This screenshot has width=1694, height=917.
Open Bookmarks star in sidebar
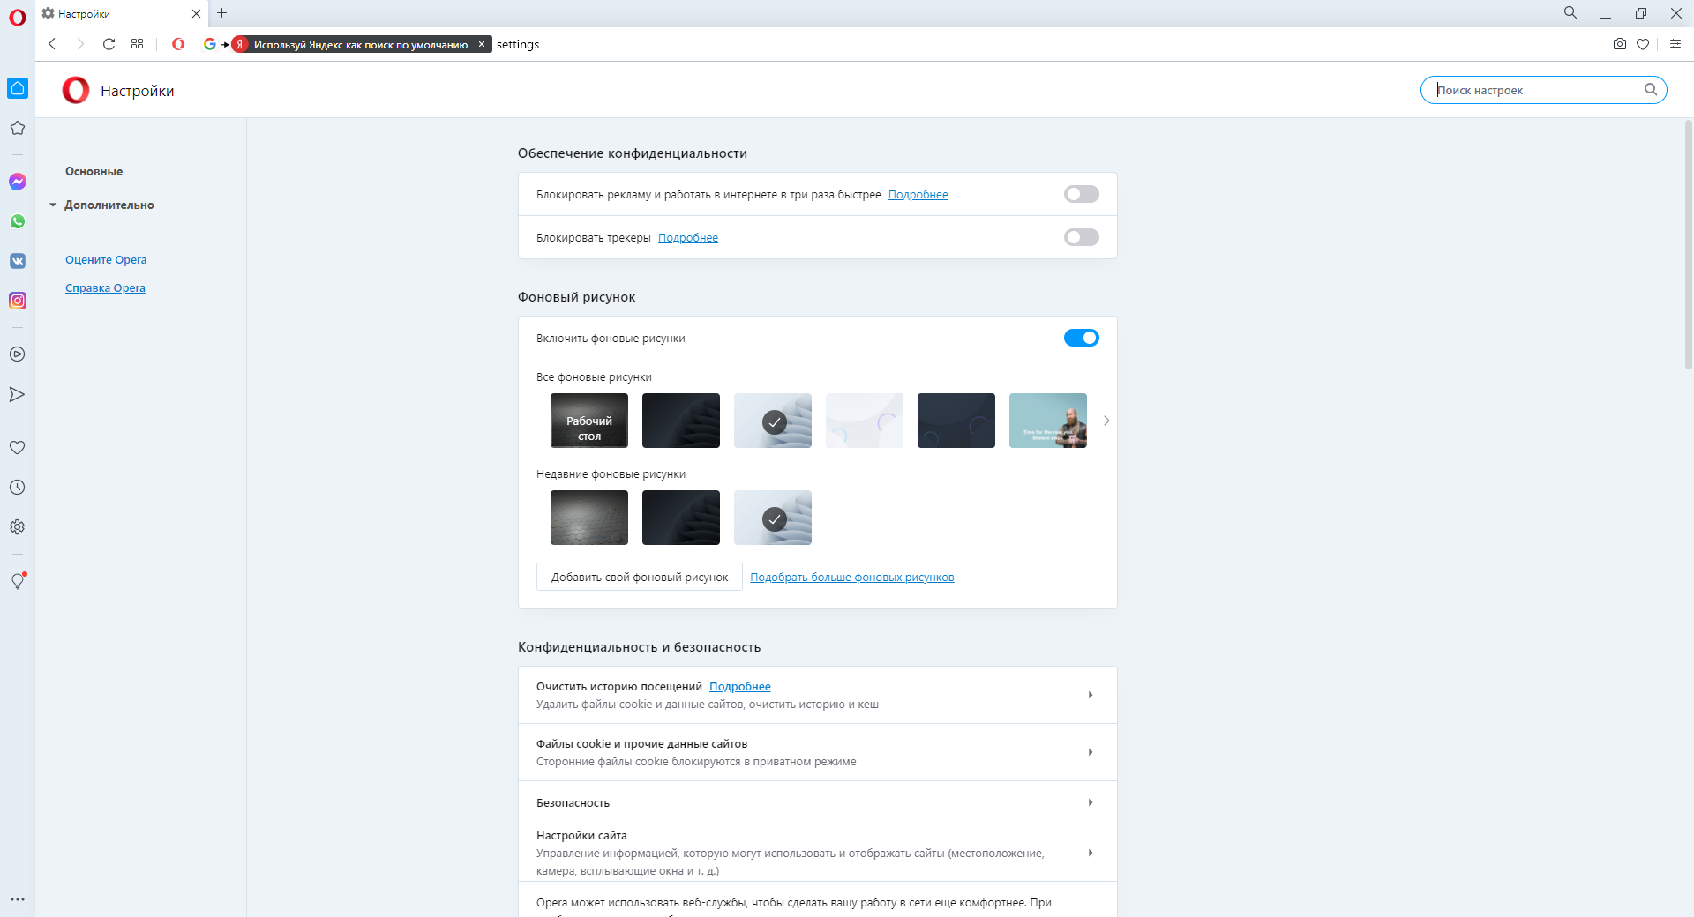point(18,128)
